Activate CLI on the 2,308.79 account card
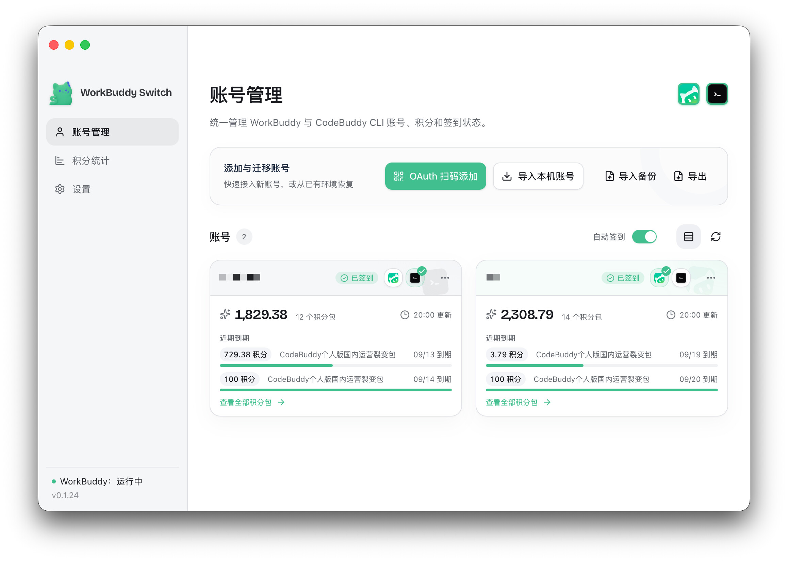The width and height of the screenshot is (788, 561). (x=681, y=278)
